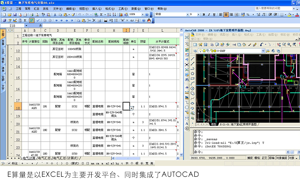Image resolution: width=300 pixels, height=184 pixels.
Task: Click the Chart Wizard icon
Action: 120,14
